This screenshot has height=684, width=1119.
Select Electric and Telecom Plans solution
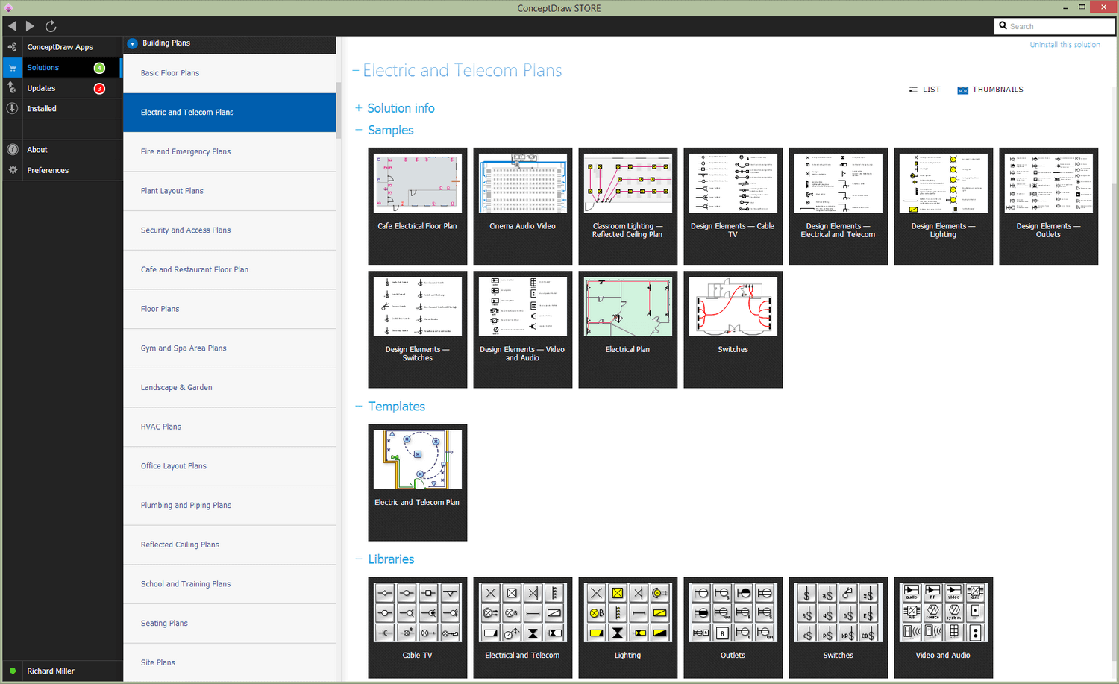pos(230,113)
